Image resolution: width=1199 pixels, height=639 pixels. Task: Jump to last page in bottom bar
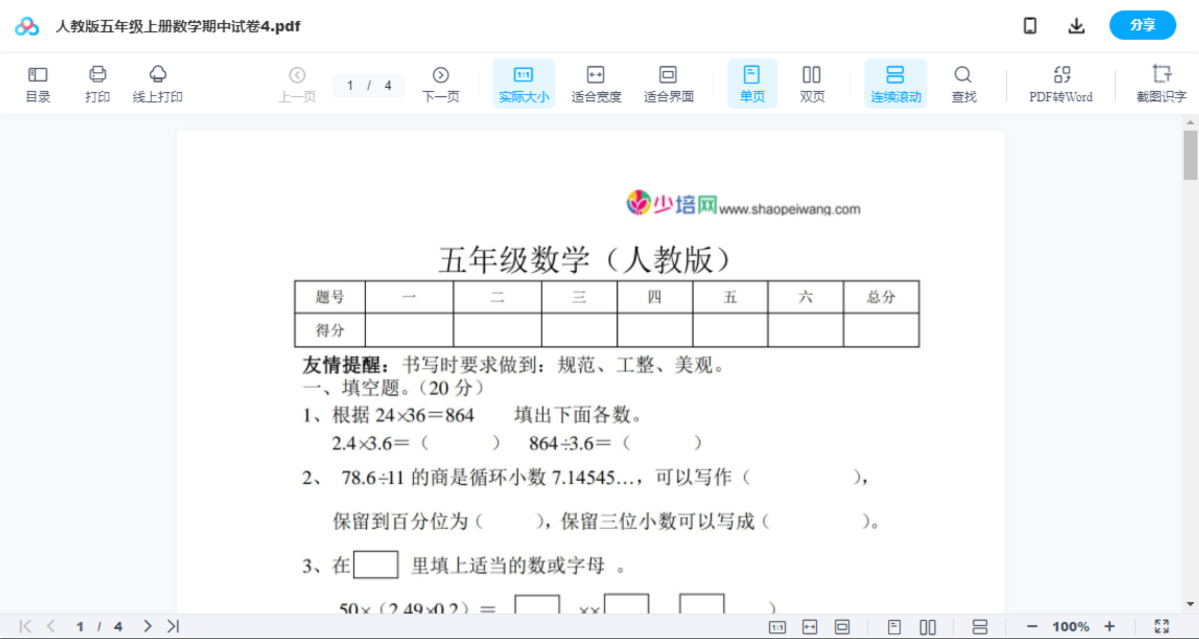click(x=173, y=626)
